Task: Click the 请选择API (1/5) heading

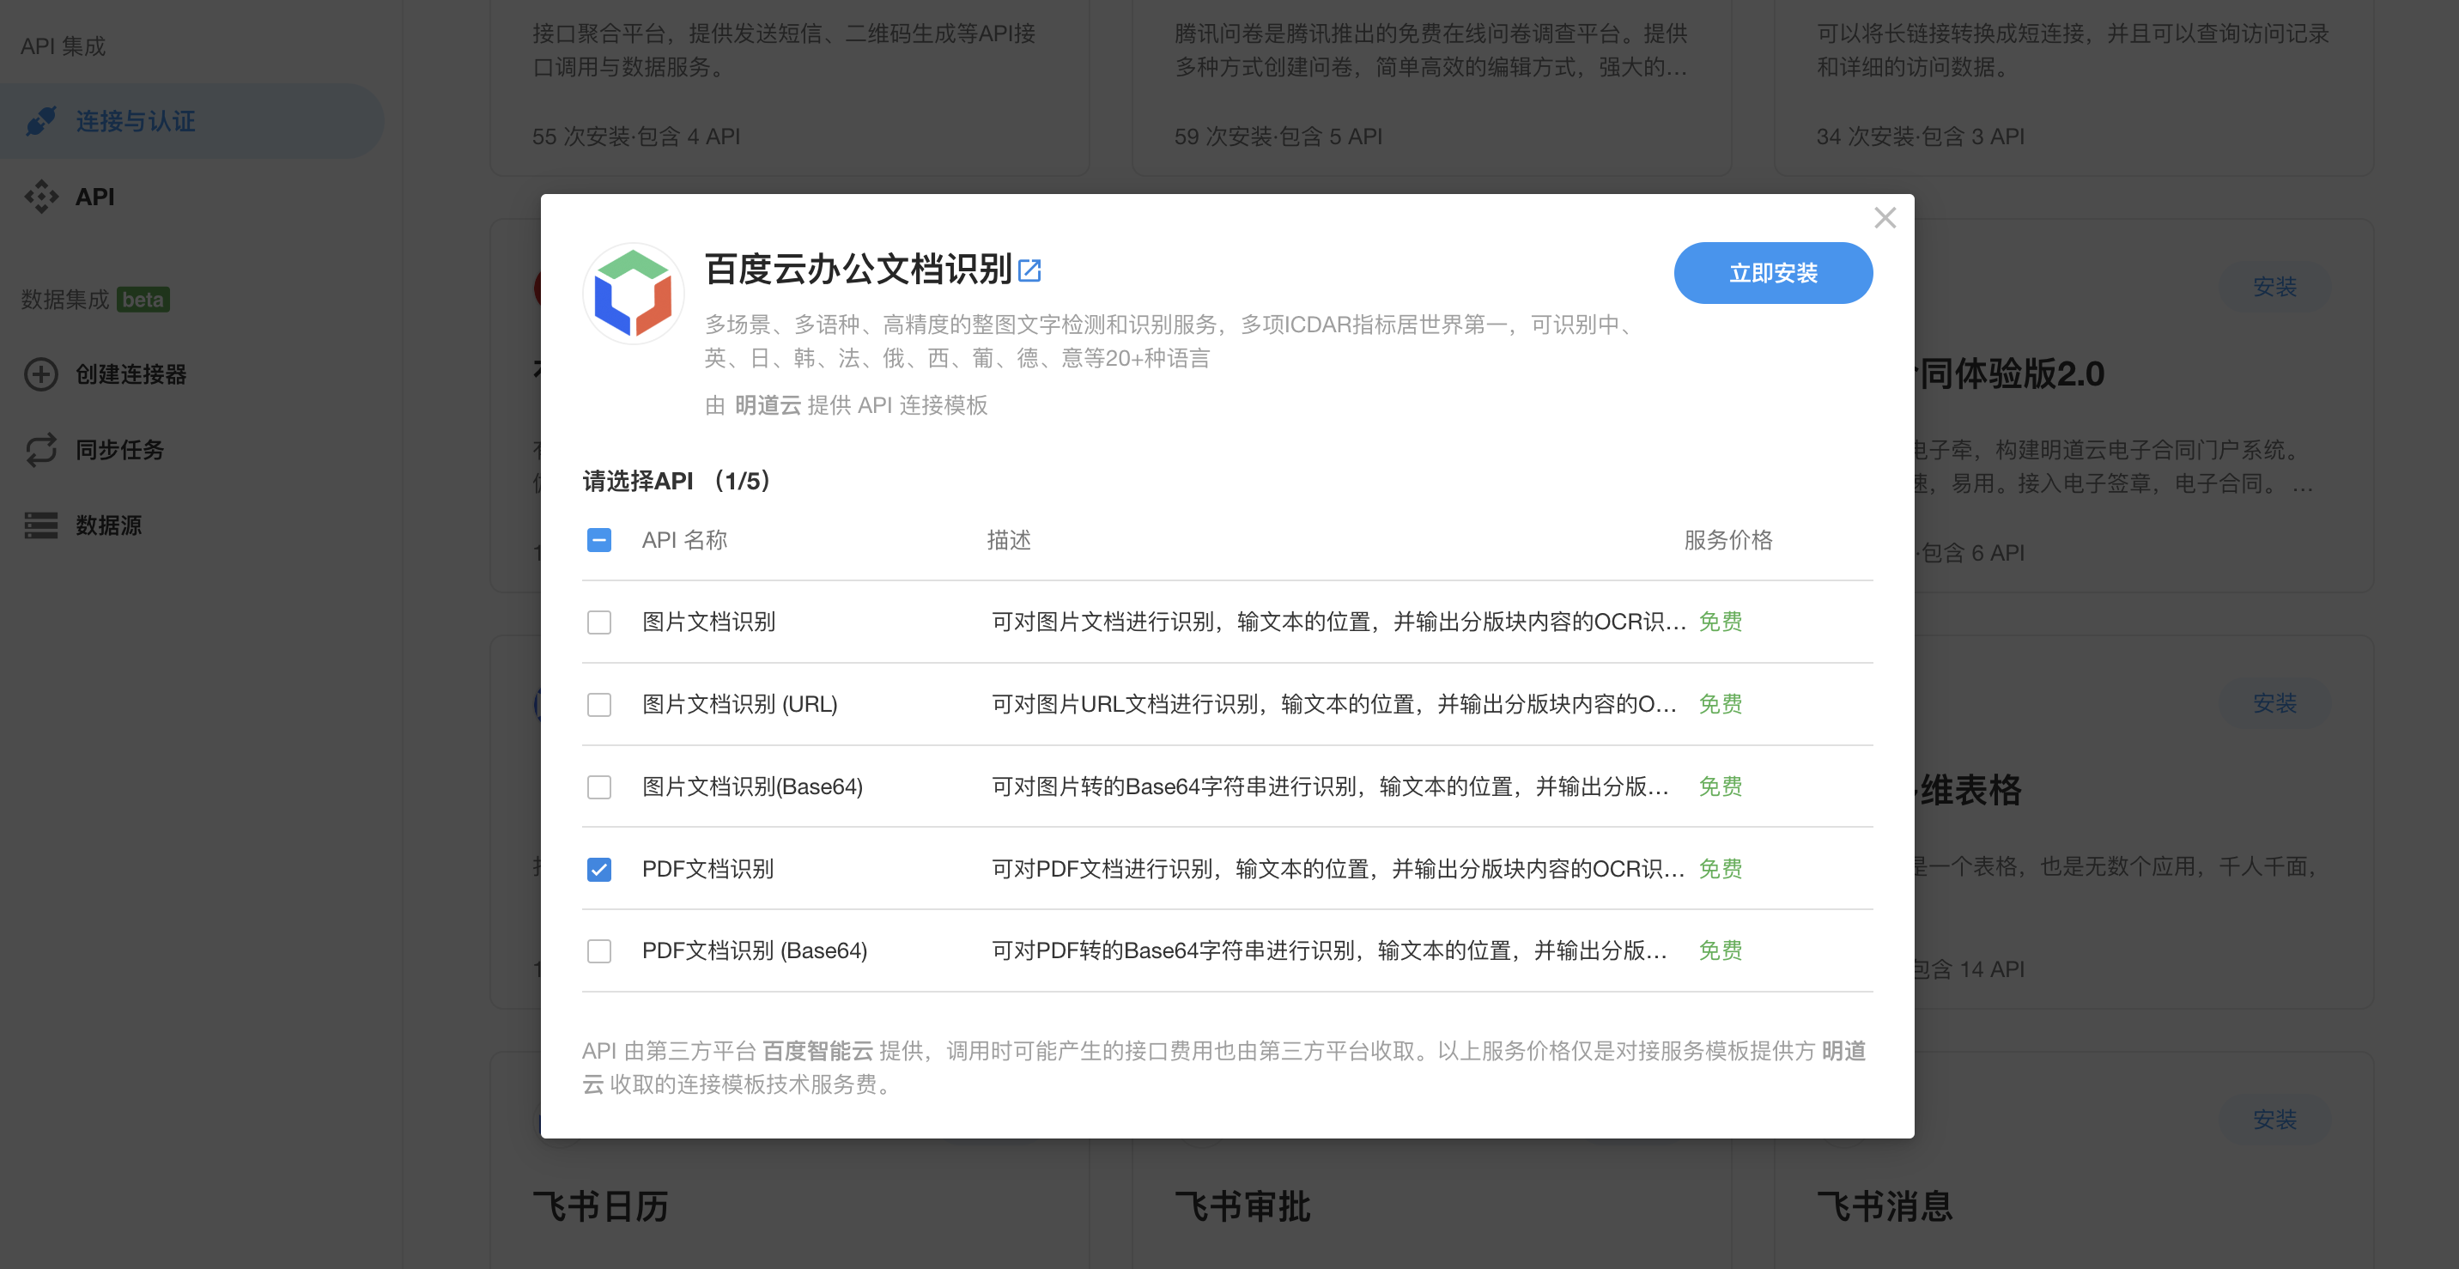Action: tap(677, 480)
